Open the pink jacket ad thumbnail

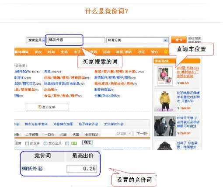click(165, 76)
